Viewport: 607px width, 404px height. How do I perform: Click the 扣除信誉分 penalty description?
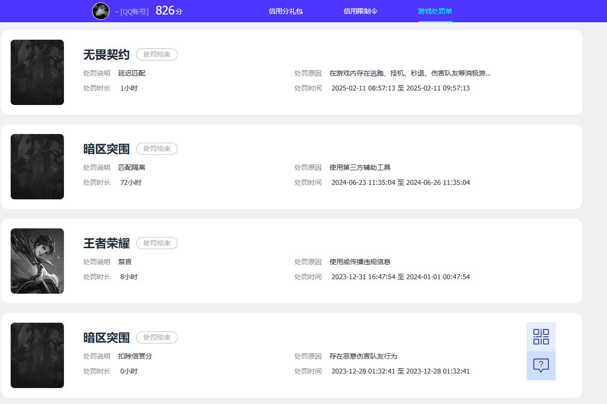(x=135, y=356)
